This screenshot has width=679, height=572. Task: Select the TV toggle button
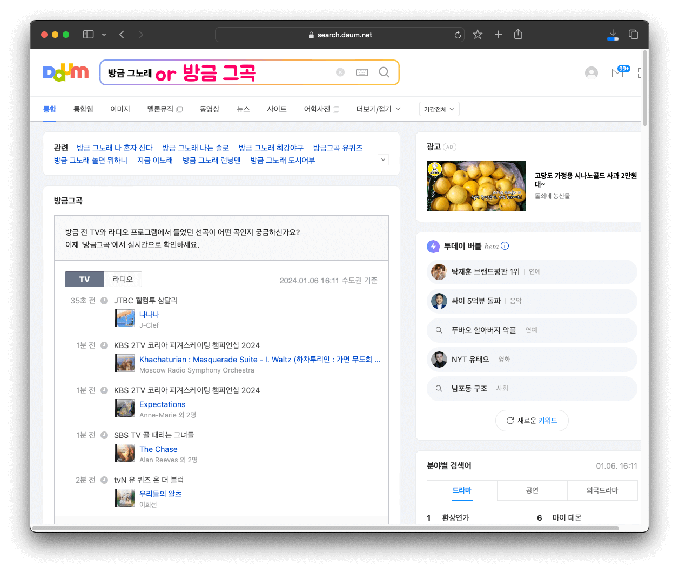84,279
